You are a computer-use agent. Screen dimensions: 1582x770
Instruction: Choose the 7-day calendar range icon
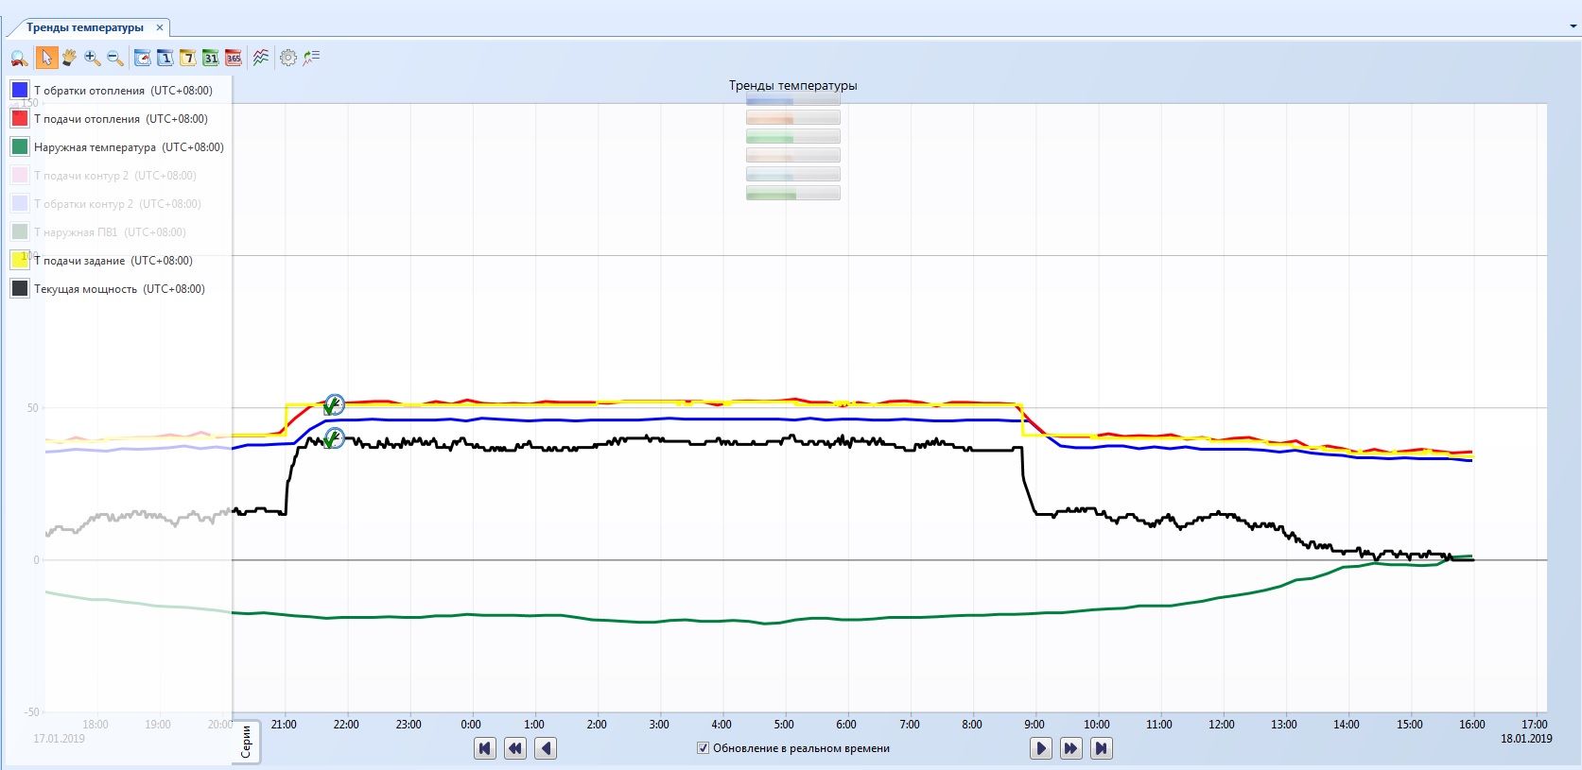coord(188,58)
